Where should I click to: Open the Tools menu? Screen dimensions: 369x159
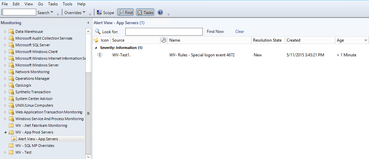67,4
